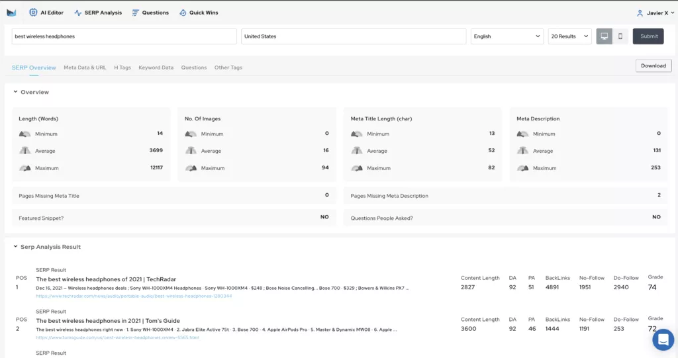This screenshot has width=678, height=358.
Task: Switch to the H Tags tab
Action: pyautogui.click(x=122, y=67)
